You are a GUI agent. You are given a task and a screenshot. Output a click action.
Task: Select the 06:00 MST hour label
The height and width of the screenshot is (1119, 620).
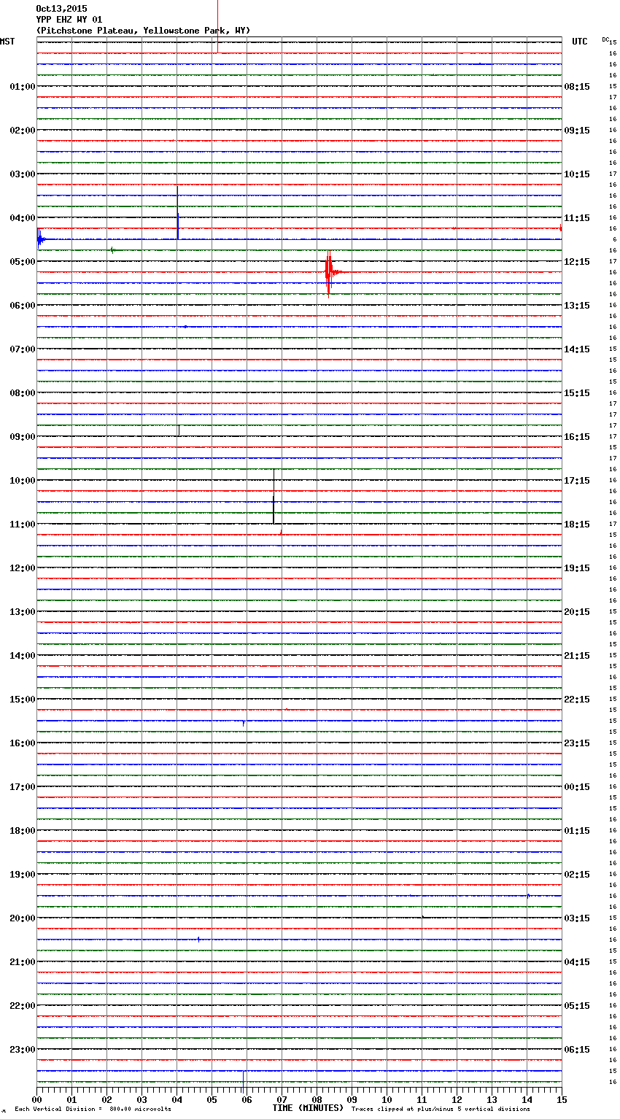click(23, 306)
